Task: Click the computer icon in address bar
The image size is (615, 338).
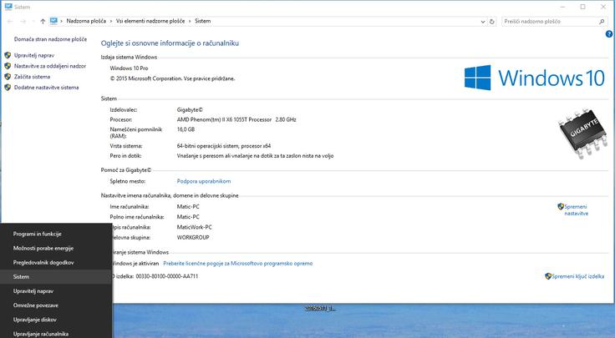Action: (53, 21)
